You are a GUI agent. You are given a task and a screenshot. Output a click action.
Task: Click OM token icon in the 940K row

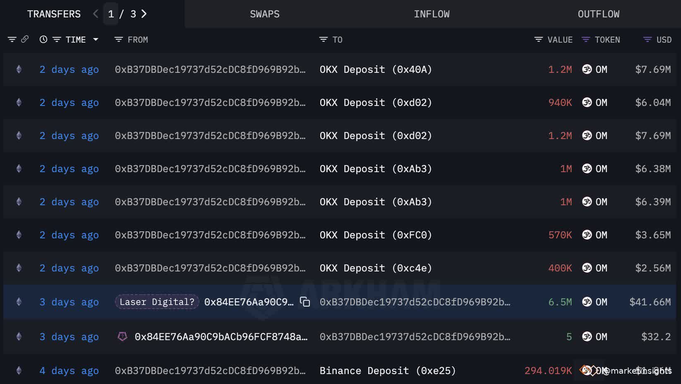click(x=587, y=103)
